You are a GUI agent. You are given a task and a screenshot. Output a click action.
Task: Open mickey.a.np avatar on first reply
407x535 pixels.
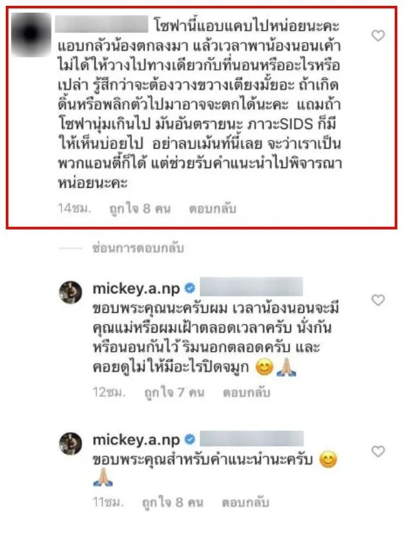71,292
